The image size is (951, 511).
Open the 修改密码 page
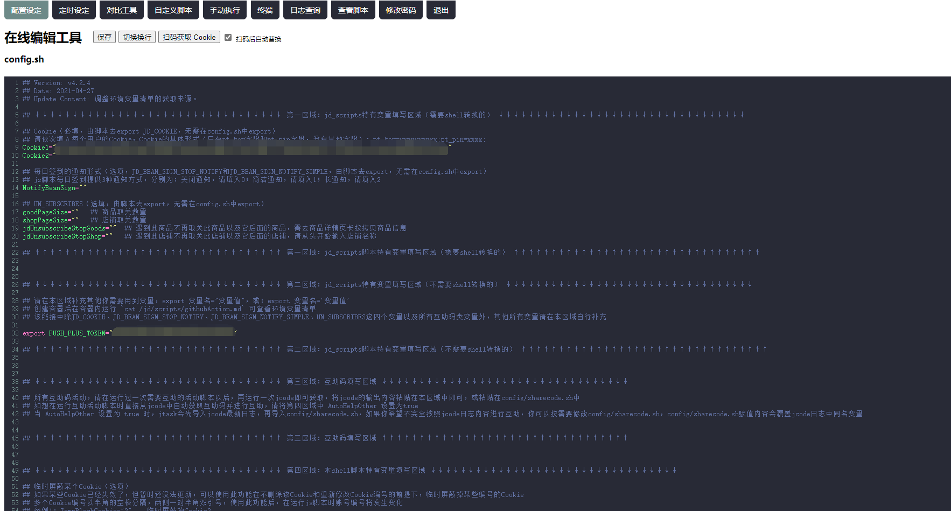[x=401, y=10]
